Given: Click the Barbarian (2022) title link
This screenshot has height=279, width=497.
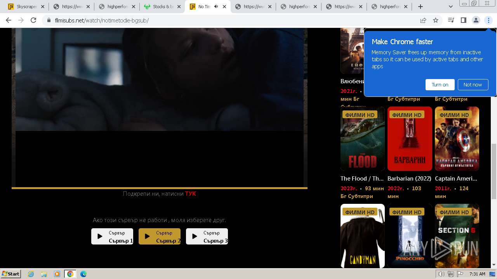Looking at the screenshot, I should (x=409, y=179).
